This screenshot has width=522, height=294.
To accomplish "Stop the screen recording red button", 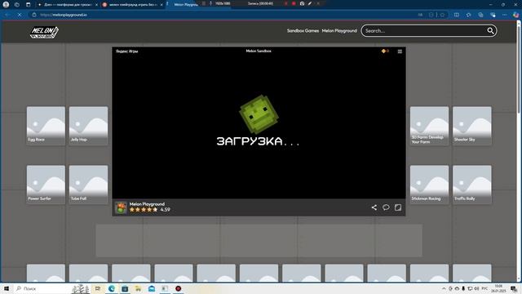I will pos(294,3).
